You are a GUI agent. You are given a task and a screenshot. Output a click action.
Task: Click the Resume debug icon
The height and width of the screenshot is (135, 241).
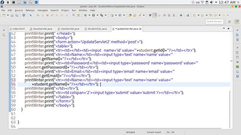(38, 15)
